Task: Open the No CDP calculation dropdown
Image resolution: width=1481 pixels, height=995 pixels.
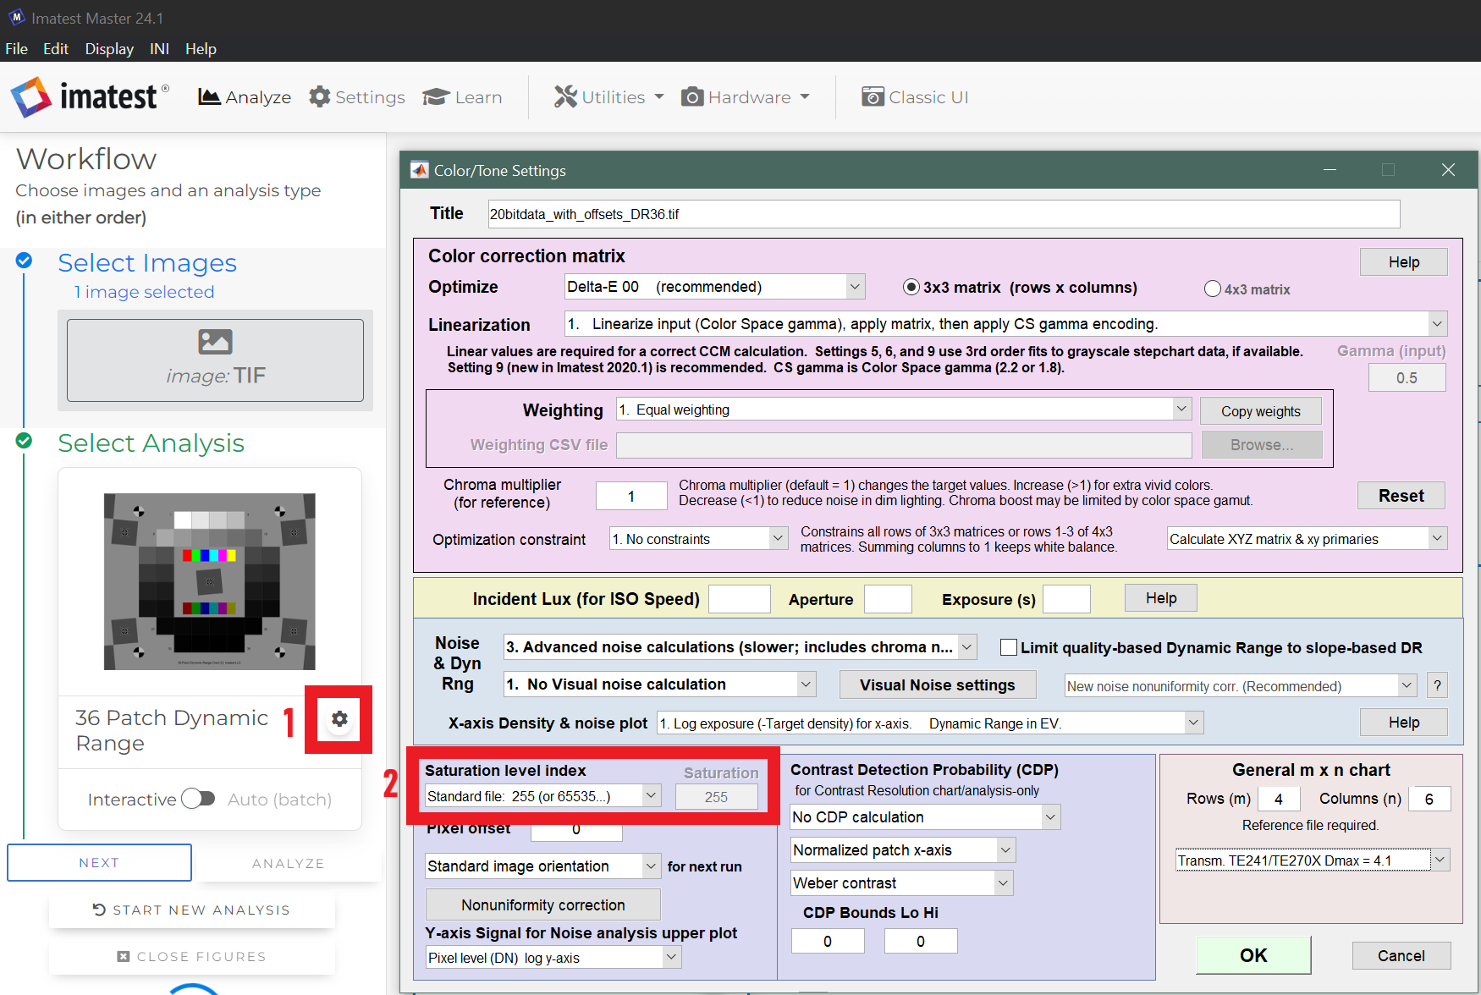Action: 925,817
